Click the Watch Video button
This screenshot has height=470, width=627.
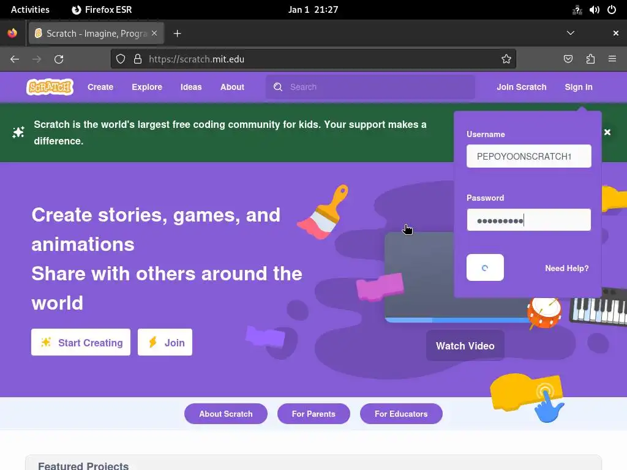click(x=465, y=346)
